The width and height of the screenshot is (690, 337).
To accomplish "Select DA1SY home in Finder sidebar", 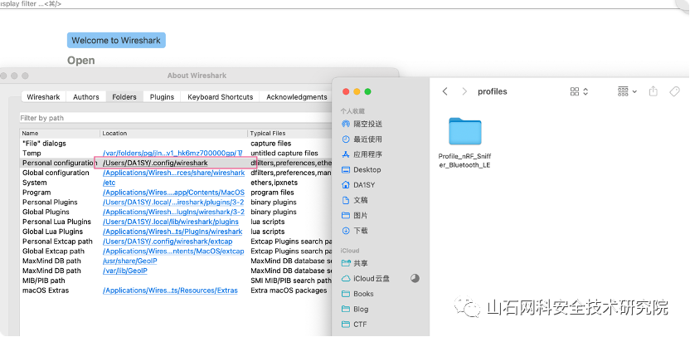I will click(x=358, y=185).
